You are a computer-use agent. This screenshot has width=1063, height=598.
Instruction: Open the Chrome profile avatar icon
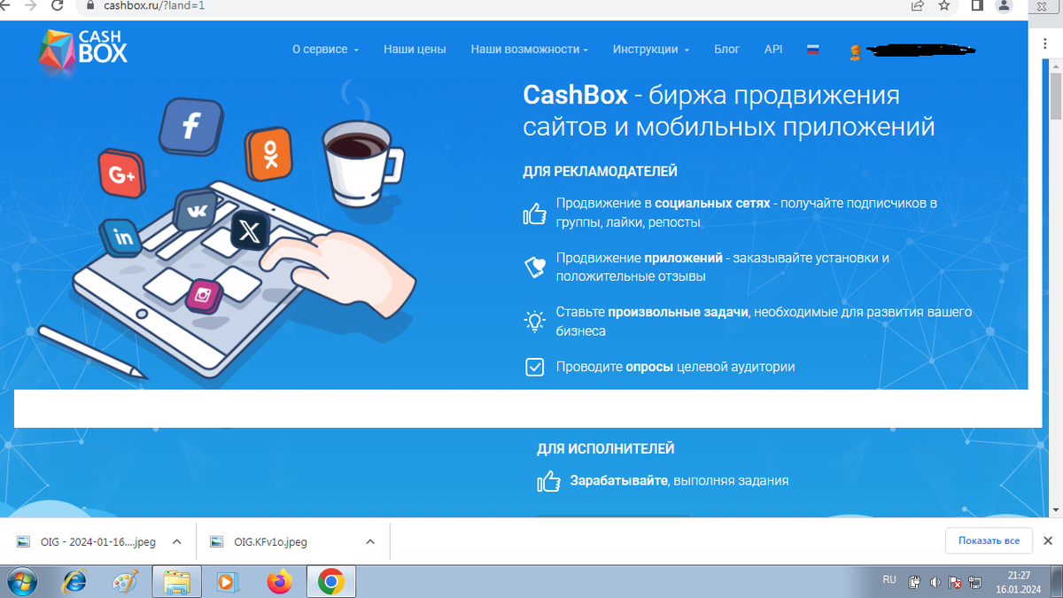(1004, 5)
